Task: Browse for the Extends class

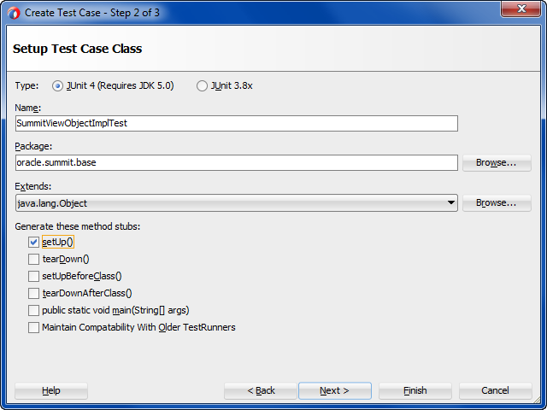Action: point(497,203)
